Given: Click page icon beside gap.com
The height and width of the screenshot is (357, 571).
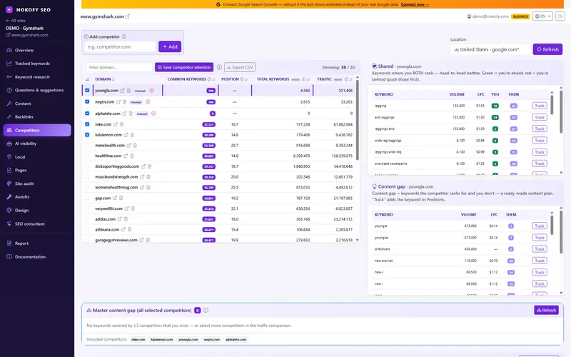Looking at the screenshot, I should (121, 198).
